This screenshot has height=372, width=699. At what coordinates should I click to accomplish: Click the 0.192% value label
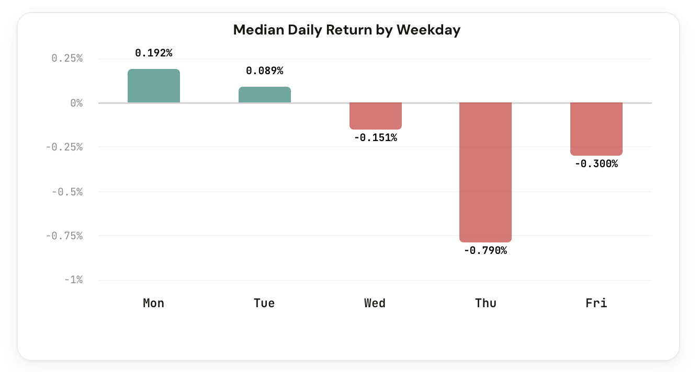[x=154, y=53]
